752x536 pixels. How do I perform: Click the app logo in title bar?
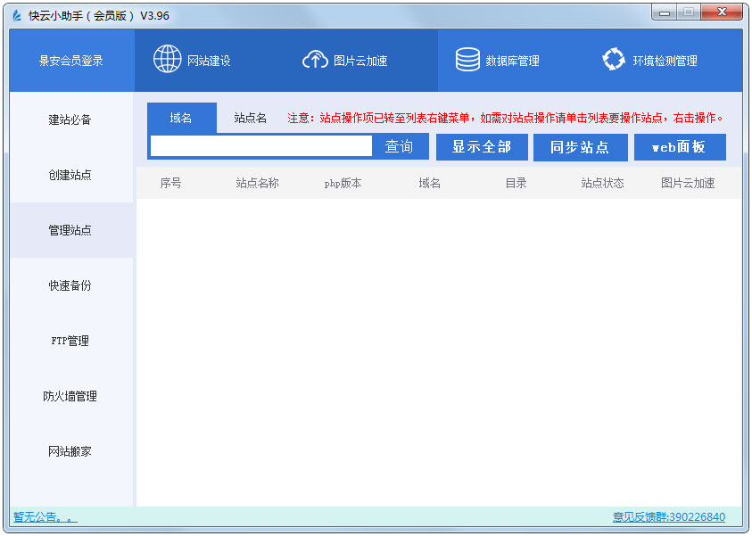pyautogui.click(x=16, y=15)
